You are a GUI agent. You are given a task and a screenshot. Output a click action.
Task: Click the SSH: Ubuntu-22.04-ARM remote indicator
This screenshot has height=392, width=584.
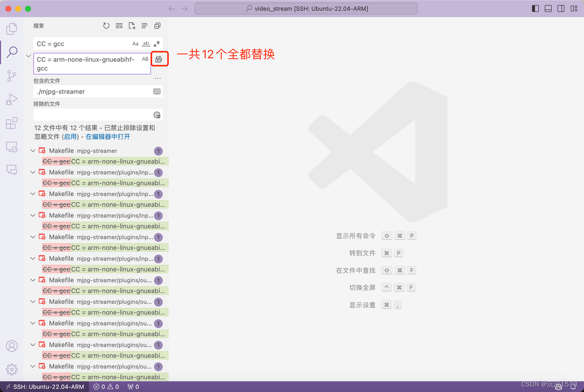pos(45,387)
